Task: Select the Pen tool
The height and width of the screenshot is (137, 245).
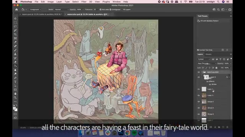Action: point(15,78)
